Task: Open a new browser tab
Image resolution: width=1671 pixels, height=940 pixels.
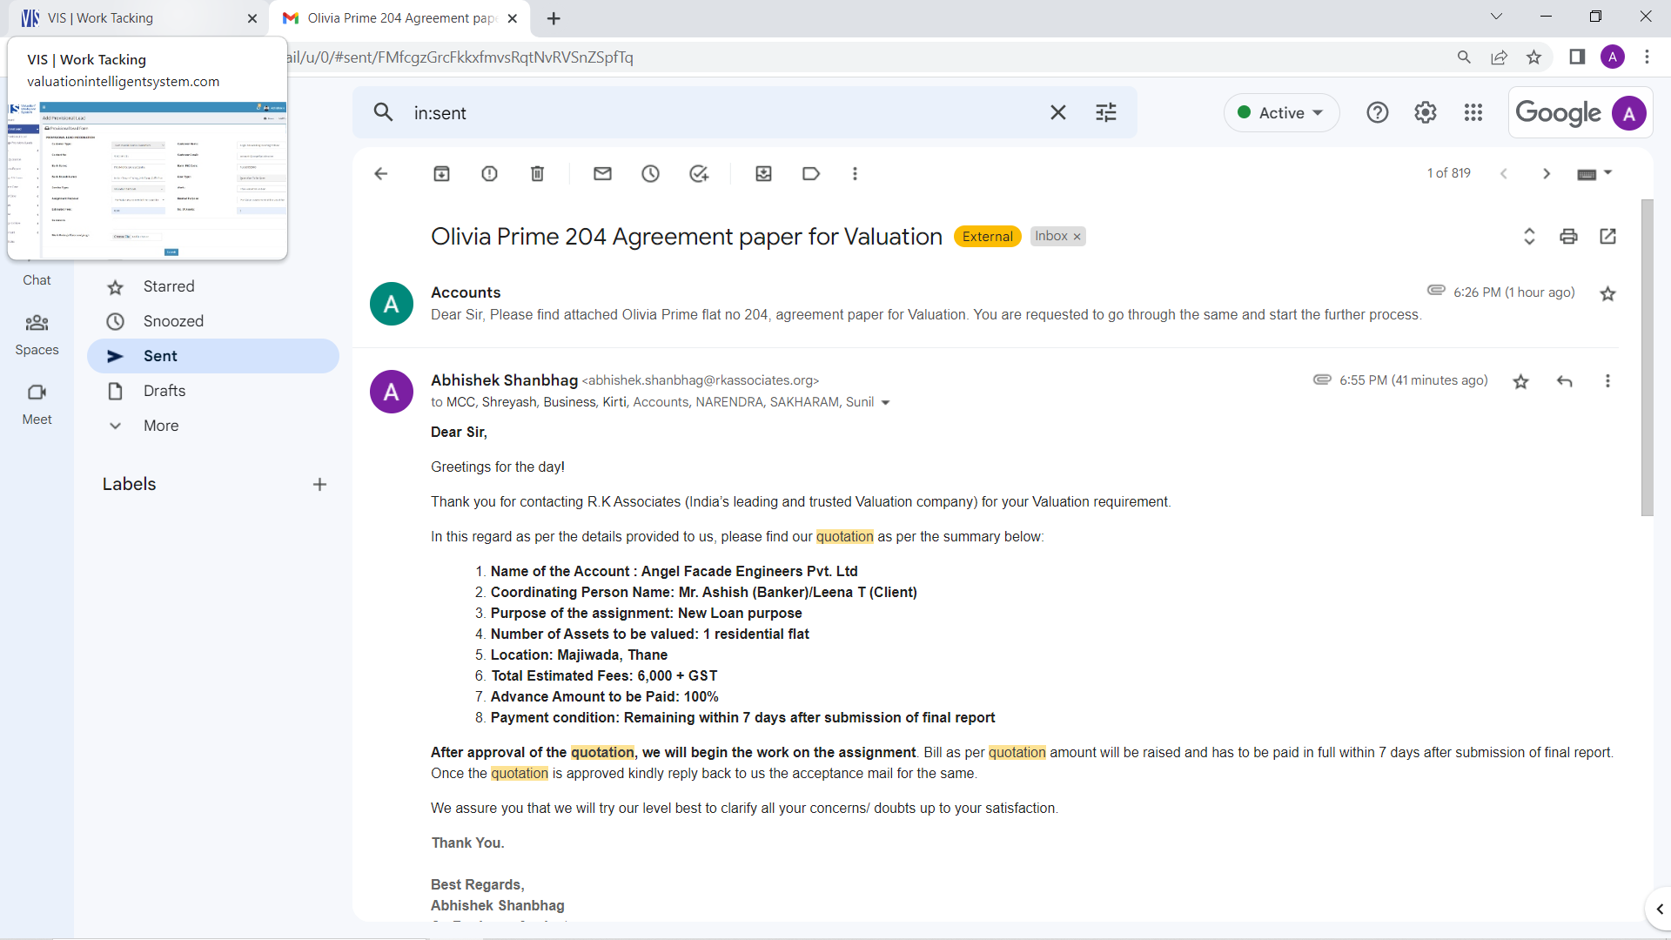Action: click(554, 18)
